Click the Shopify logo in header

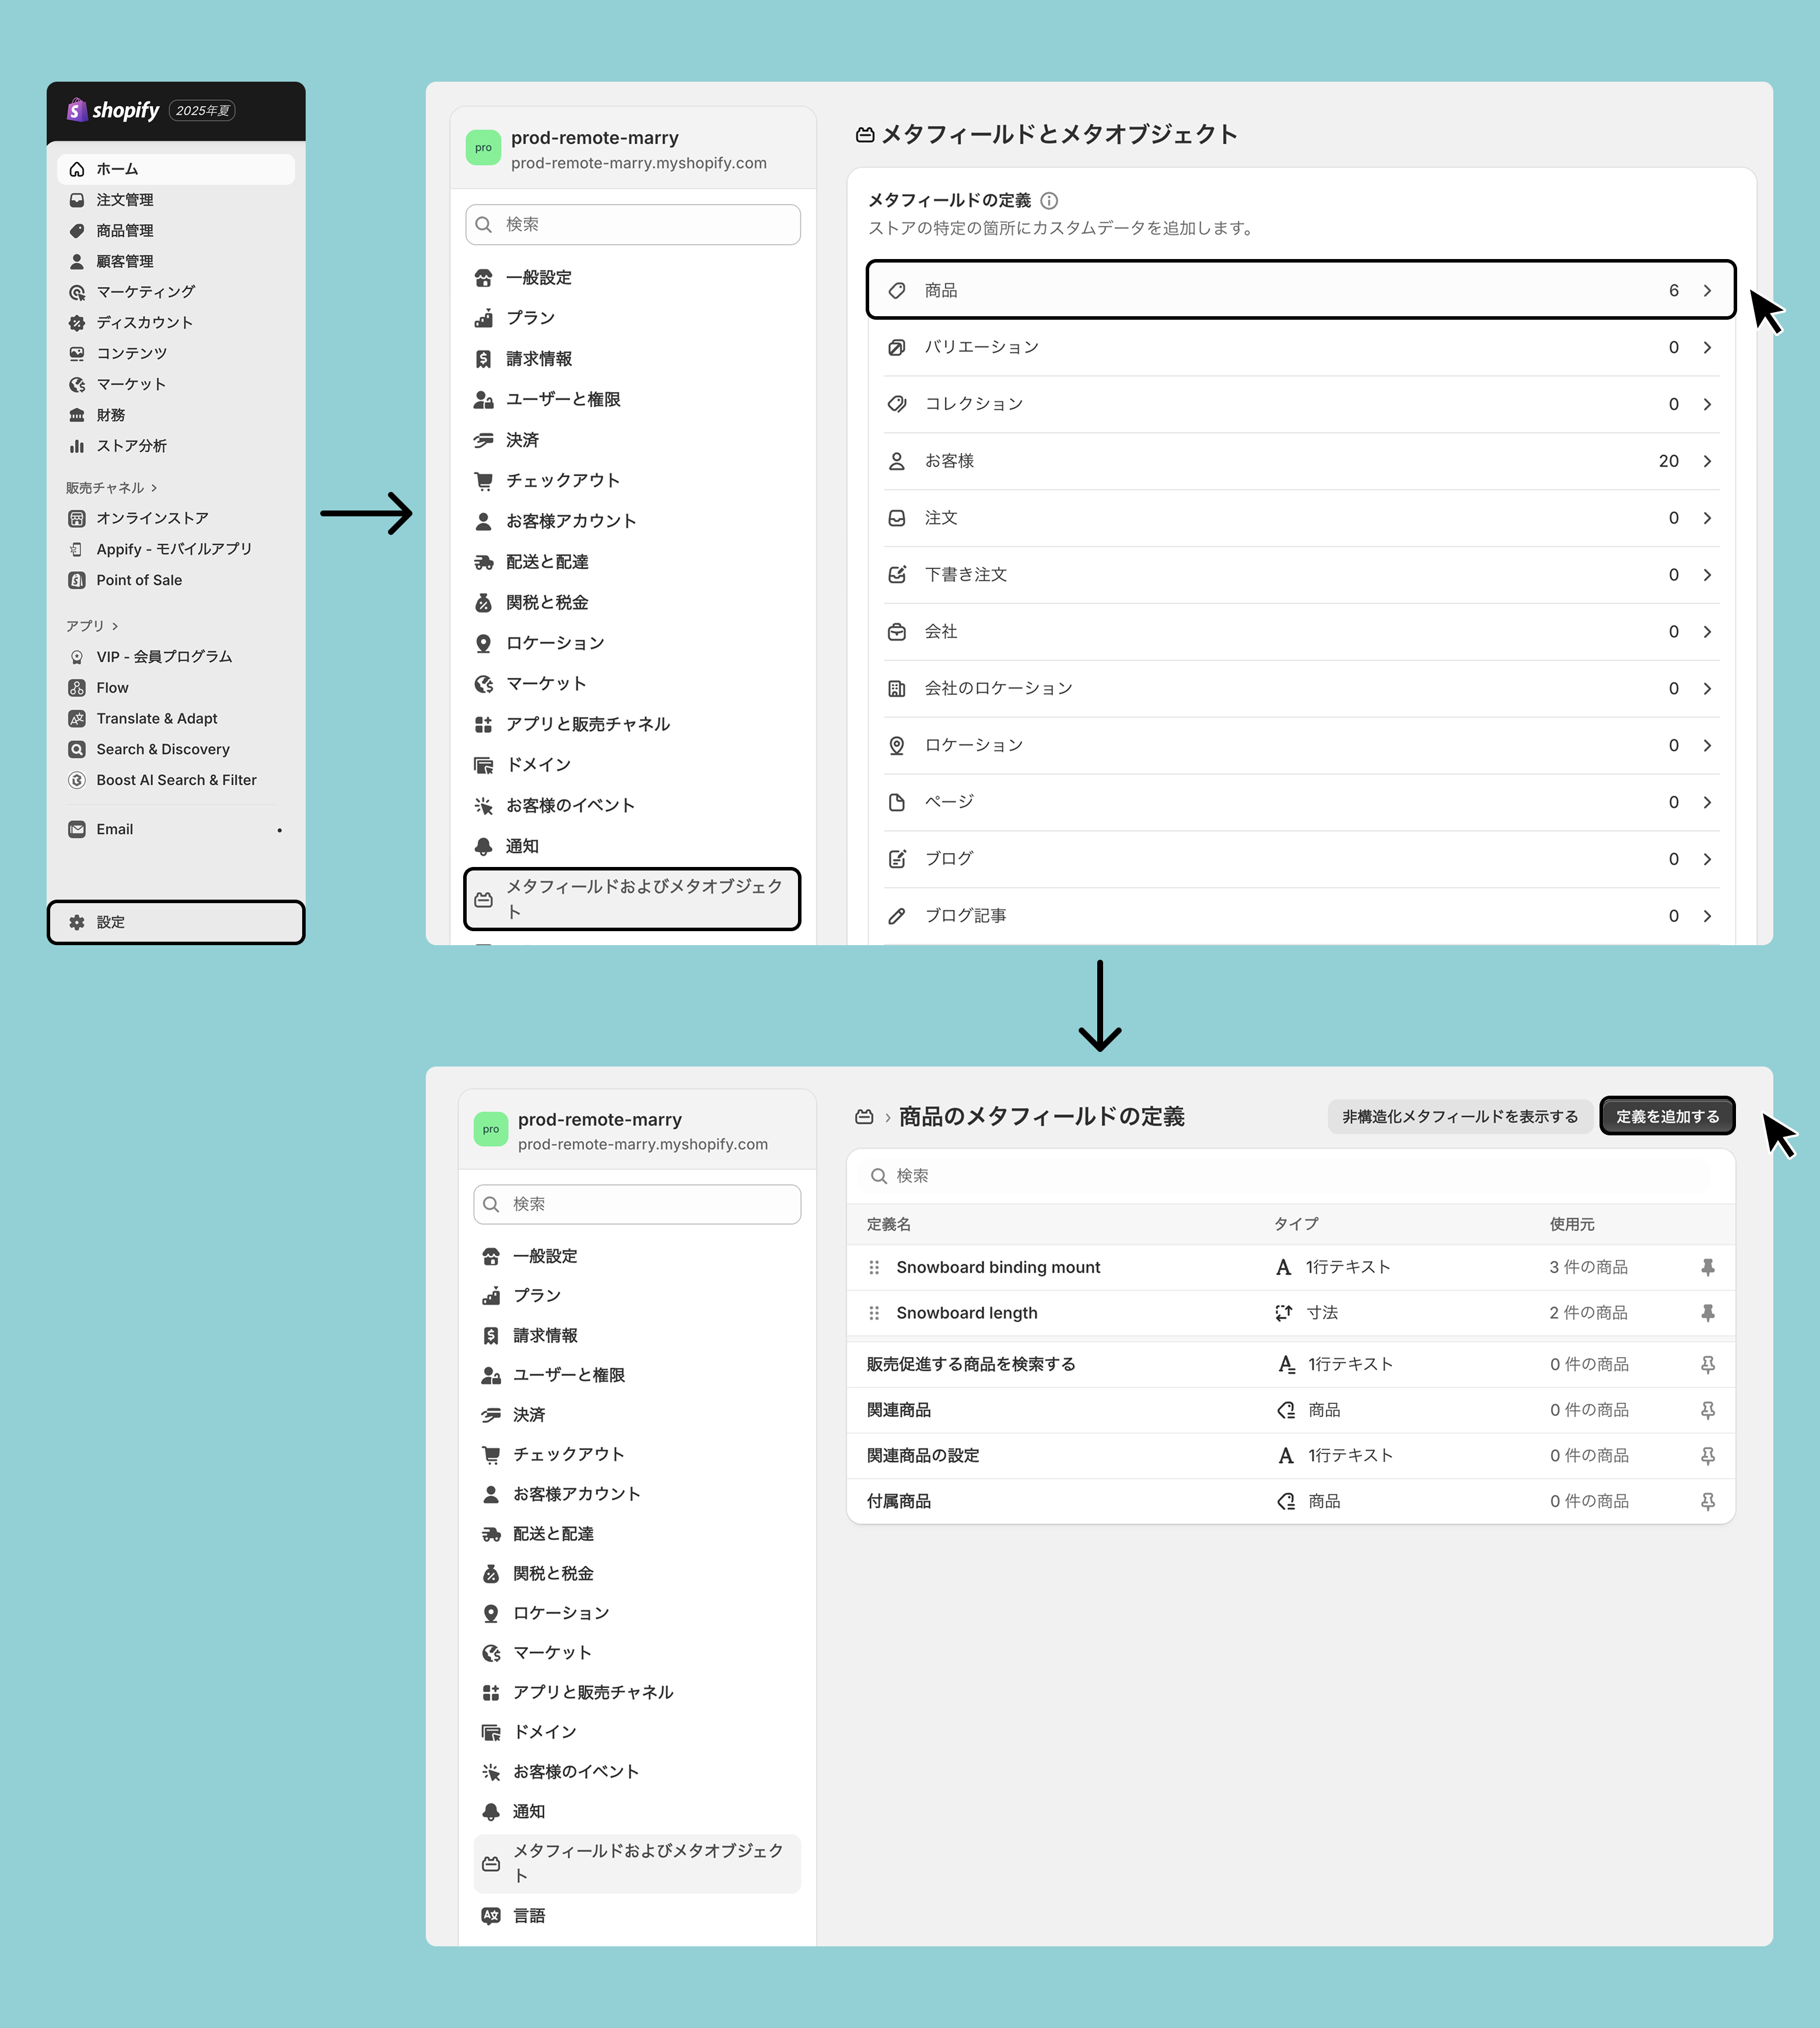pyautogui.click(x=113, y=111)
